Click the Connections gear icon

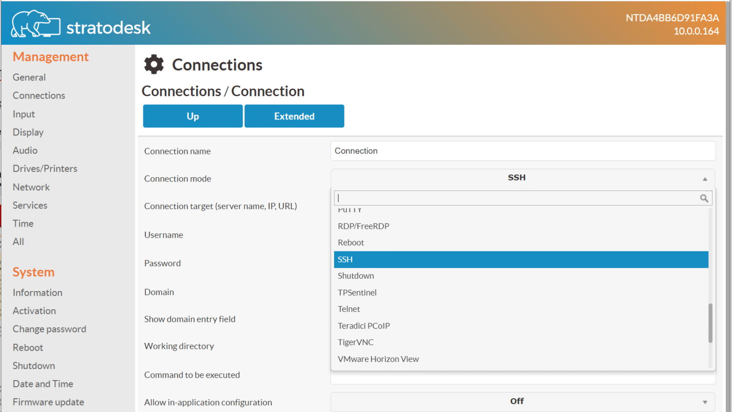154,64
